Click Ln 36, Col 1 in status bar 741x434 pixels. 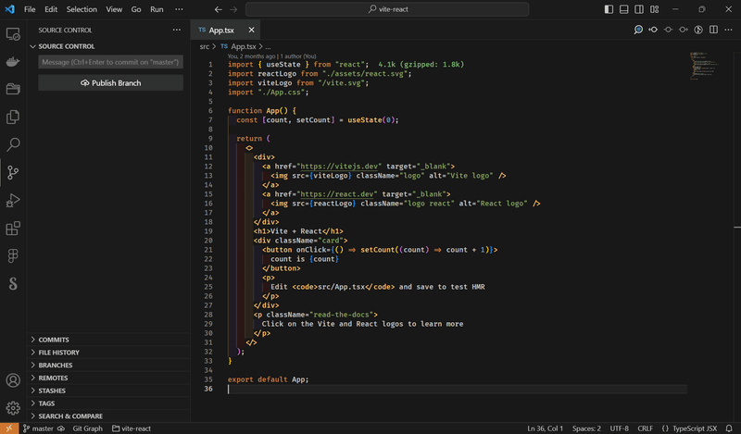(545, 428)
